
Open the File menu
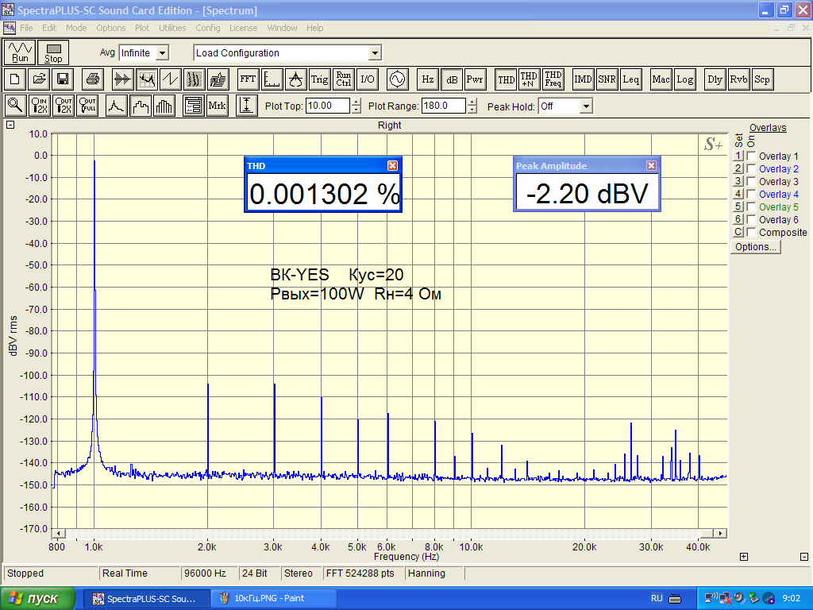coord(26,28)
